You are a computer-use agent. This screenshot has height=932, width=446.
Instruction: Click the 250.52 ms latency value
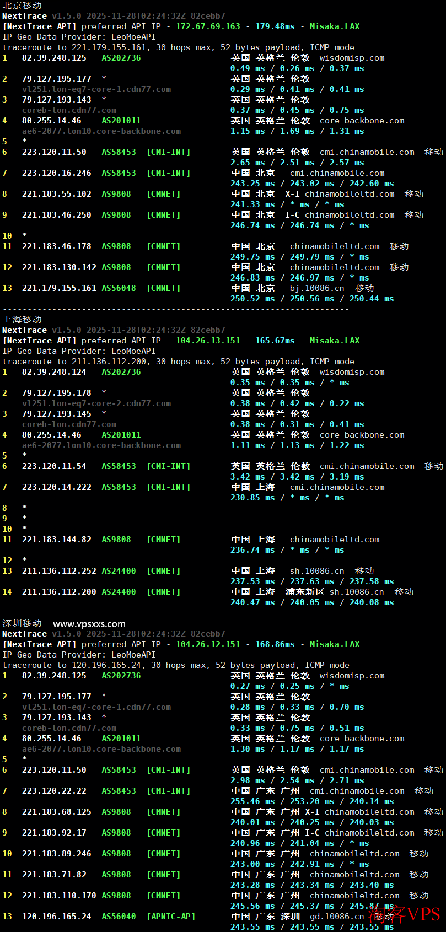[252, 299]
